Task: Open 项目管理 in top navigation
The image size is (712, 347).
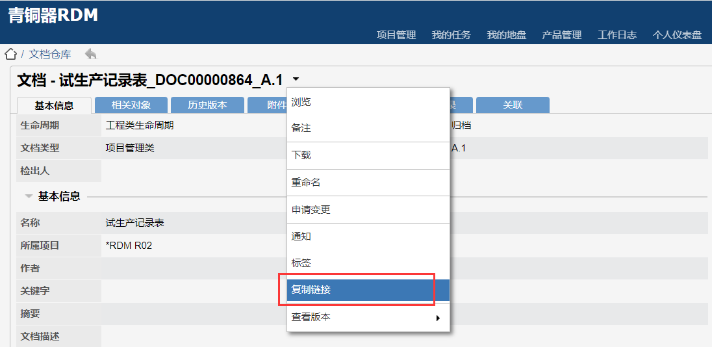Action: coord(396,35)
